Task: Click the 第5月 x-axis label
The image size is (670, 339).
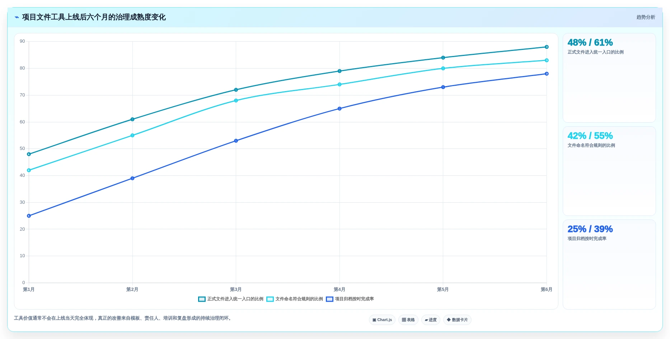Action: (x=443, y=289)
